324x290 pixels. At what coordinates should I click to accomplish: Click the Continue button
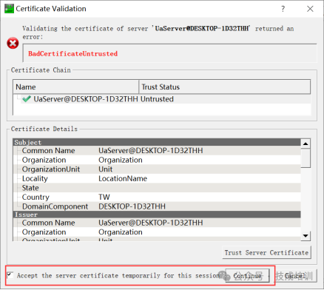click(247, 276)
